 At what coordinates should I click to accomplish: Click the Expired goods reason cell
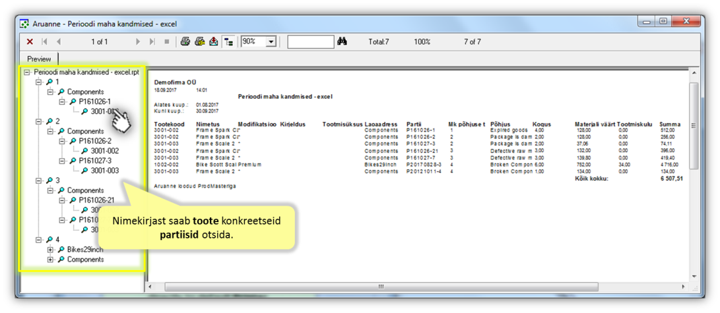(509, 130)
